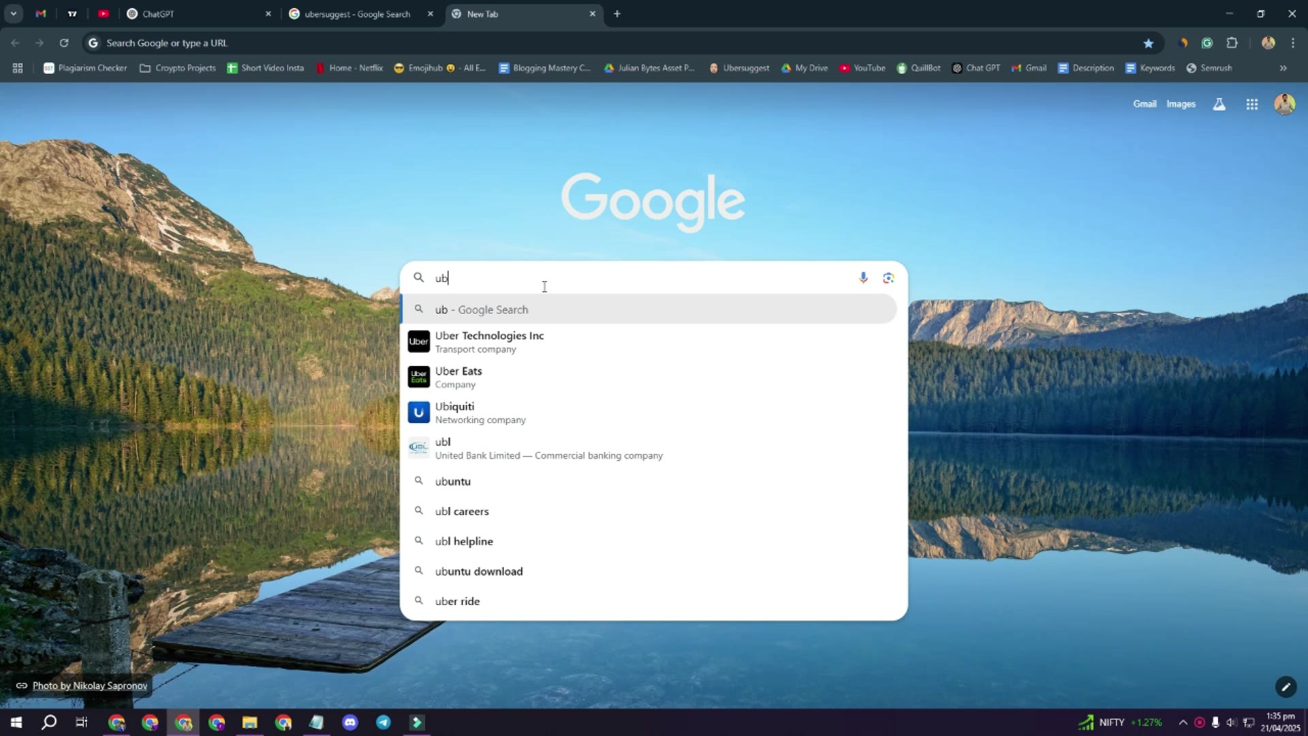1308x736 pixels.
Task: Open Keywords bookmark
Action: point(1151,68)
